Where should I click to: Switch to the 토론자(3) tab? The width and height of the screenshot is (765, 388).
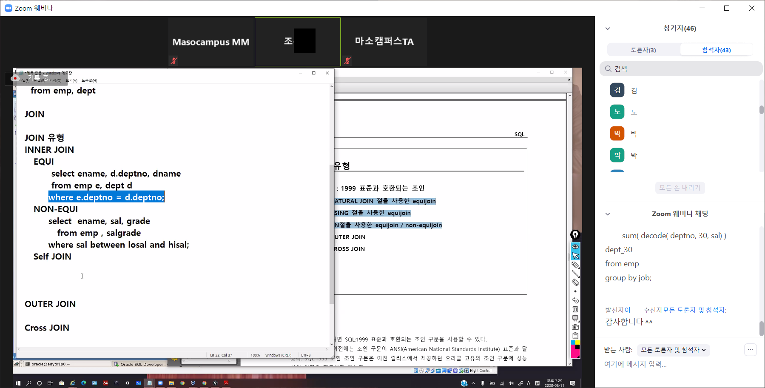tap(643, 50)
